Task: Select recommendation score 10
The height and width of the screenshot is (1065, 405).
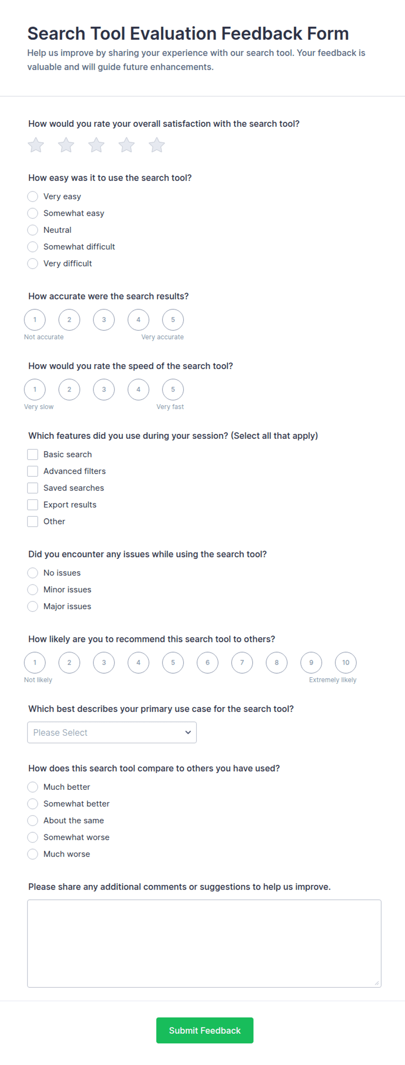Action: coord(346,662)
